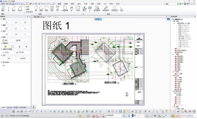197x119 pixels.
Task: Pin the left quick menu panel
Action: [28, 16]
